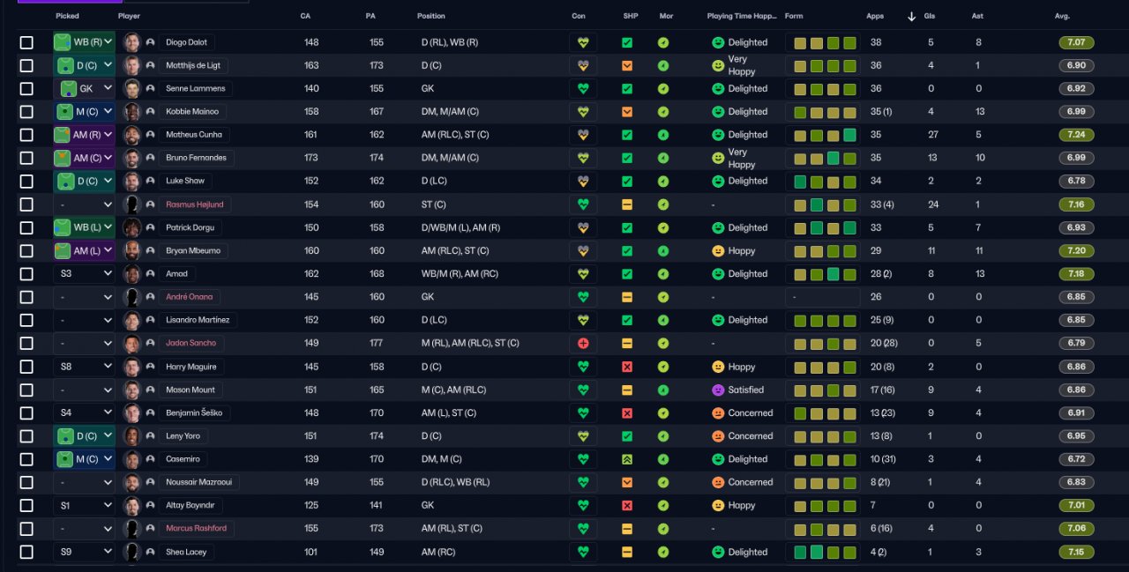Tick the checkbox for Amad
The height and width of the screenshot is (572, 1129).
click(26, 274)
